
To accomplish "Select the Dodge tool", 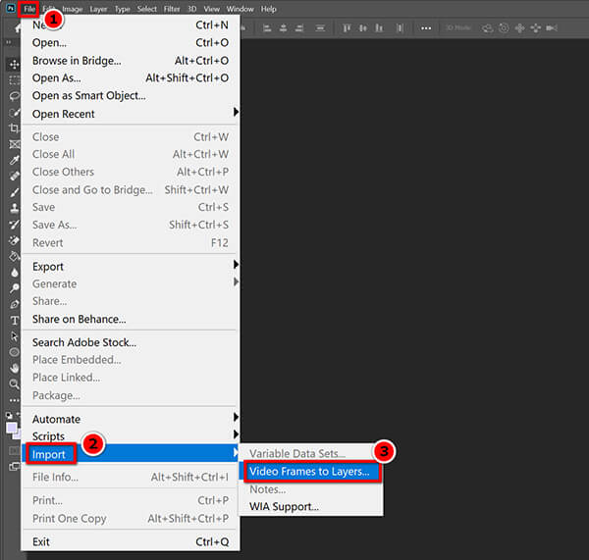I will pos(15,288).
